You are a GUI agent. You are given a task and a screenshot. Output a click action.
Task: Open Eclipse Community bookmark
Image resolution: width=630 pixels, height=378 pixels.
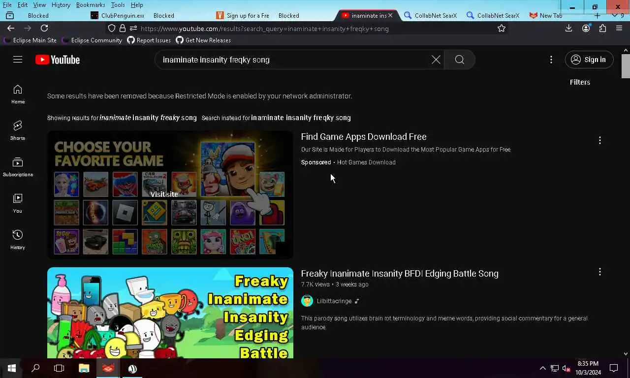[92, 40]
